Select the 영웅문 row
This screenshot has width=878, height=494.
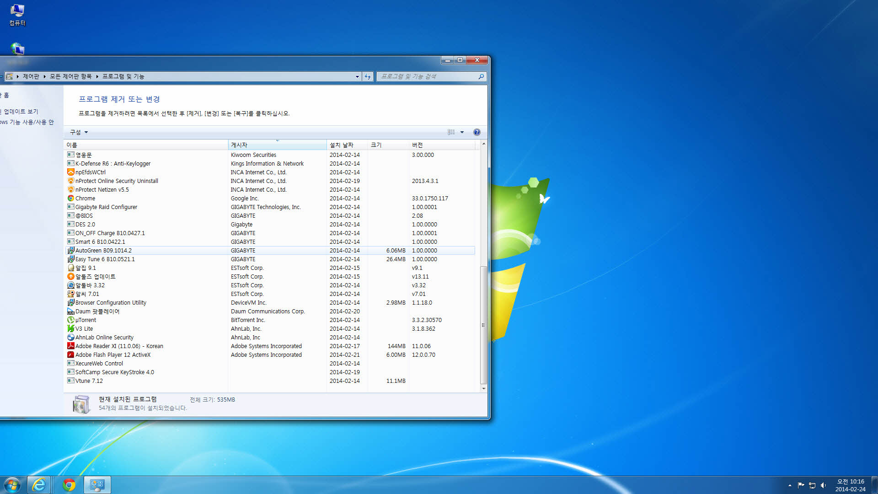pyautogui.click(x=270, y=155)
